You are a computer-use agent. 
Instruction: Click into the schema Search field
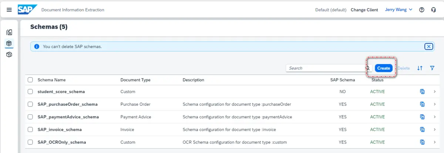325,68
